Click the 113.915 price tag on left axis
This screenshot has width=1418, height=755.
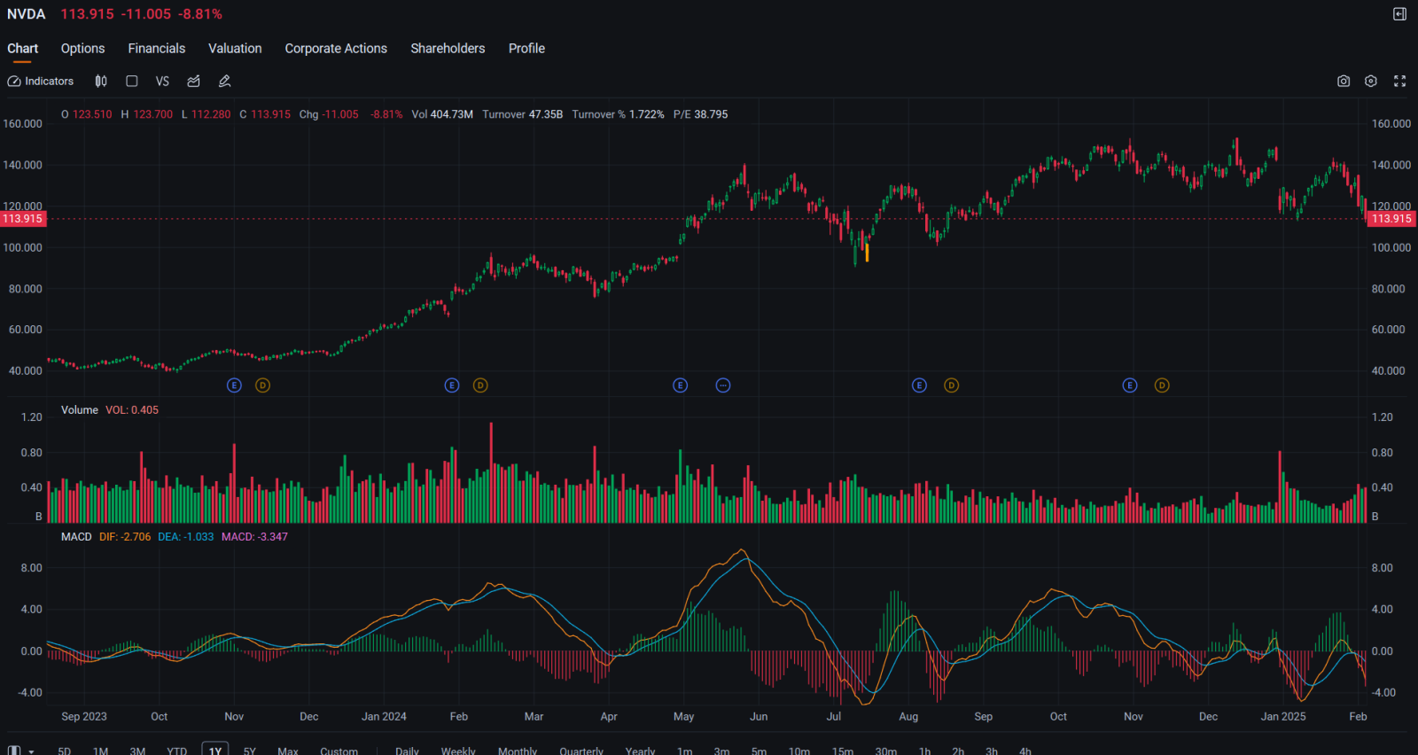coord(23,219)
